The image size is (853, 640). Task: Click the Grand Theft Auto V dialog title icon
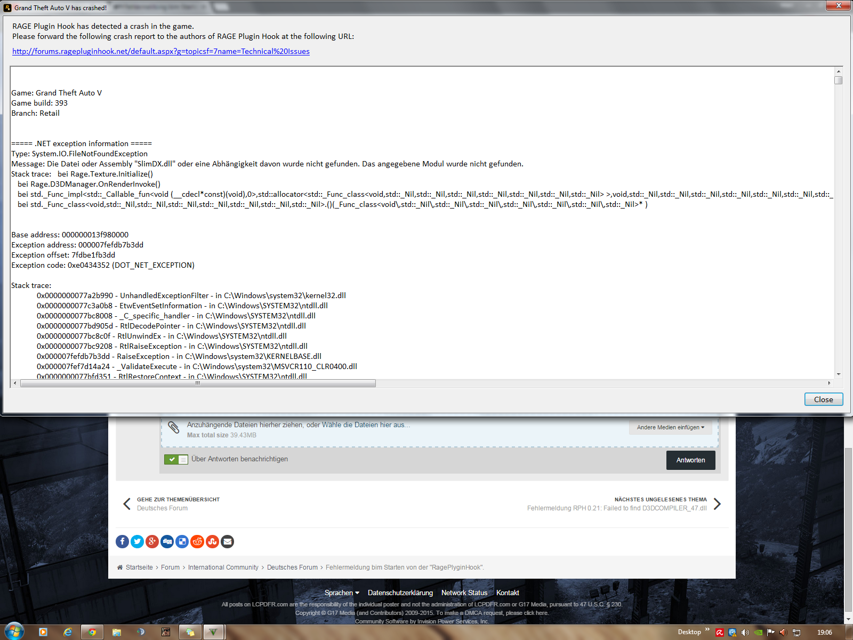7,7
